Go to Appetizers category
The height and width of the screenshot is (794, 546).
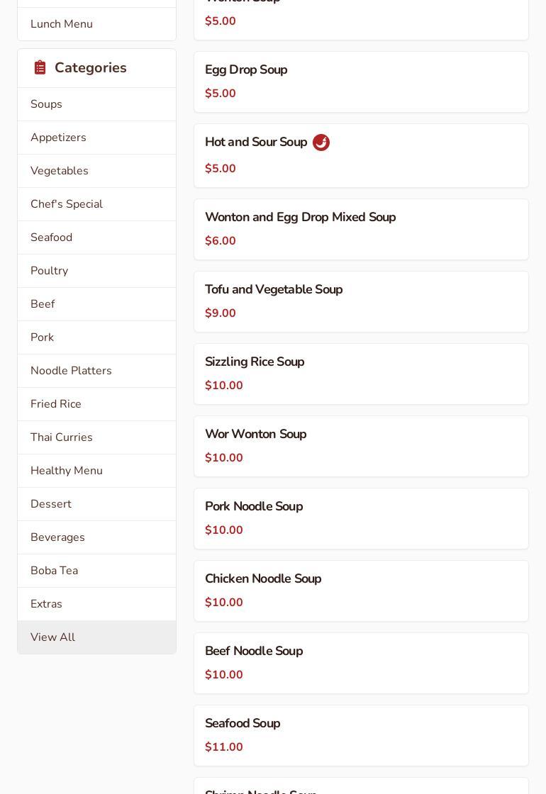coord(58,138)
